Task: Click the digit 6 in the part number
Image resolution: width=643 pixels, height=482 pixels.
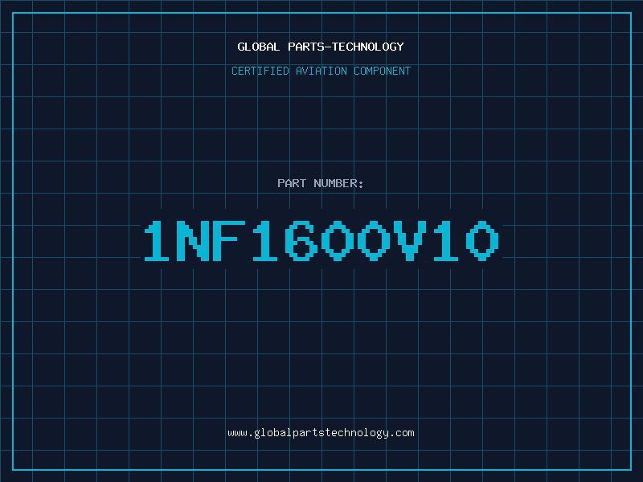Action: (301, 241)
